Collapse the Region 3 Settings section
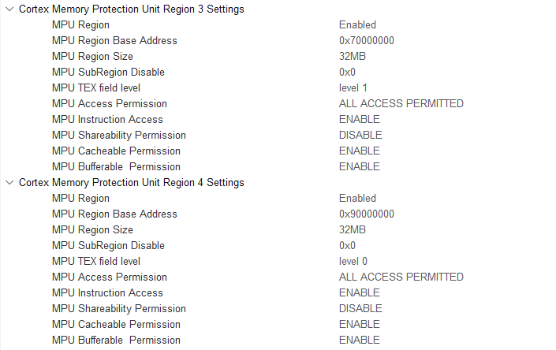The image size is (556, 350). coord(9,9)
